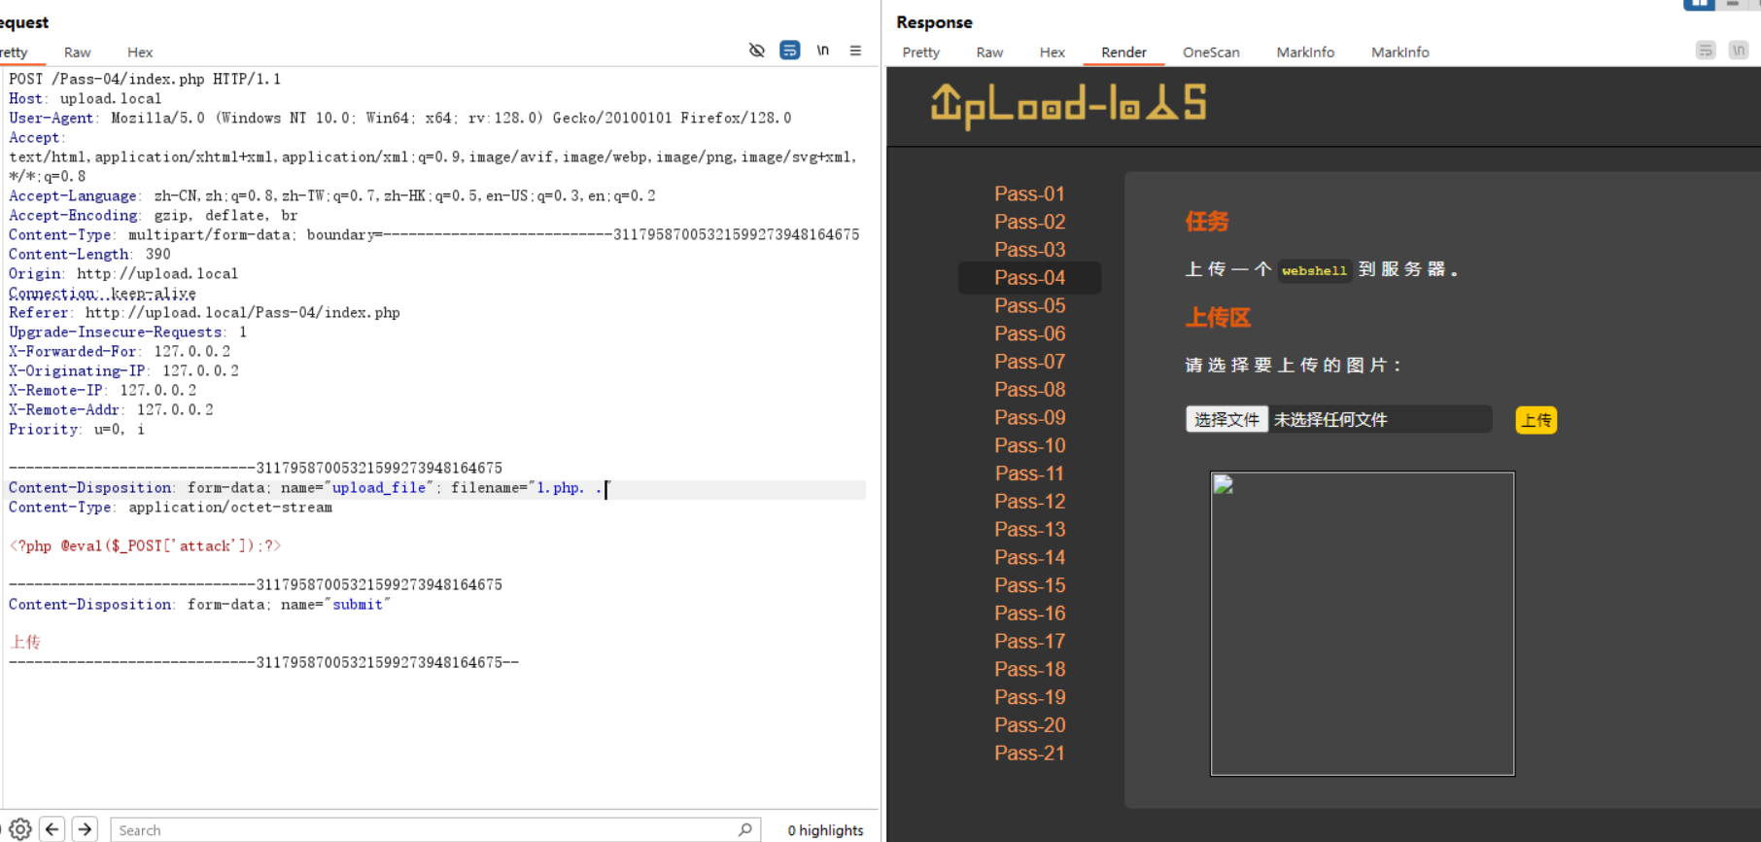Open the Pass-07 link
Viewport: 1761px width, 842px height.
click(1030, 362)
